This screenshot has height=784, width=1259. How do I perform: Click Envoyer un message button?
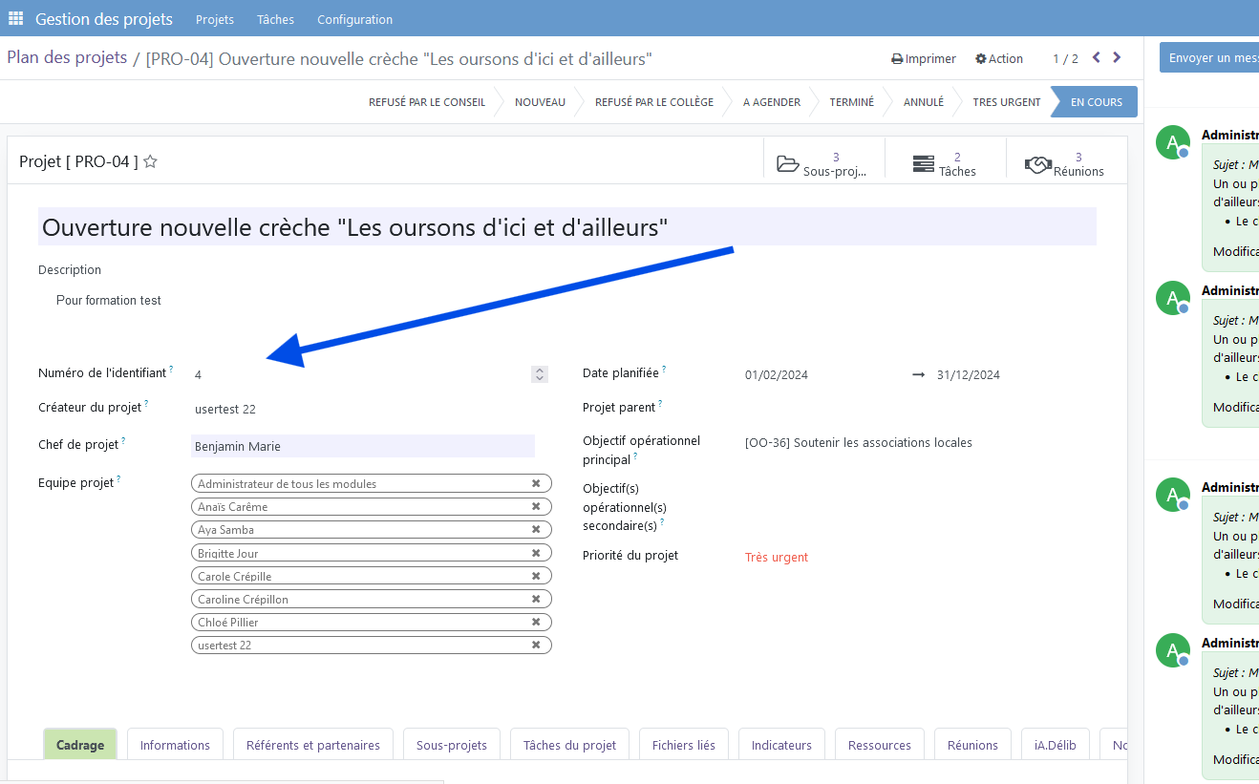[x=1210, y=57]
